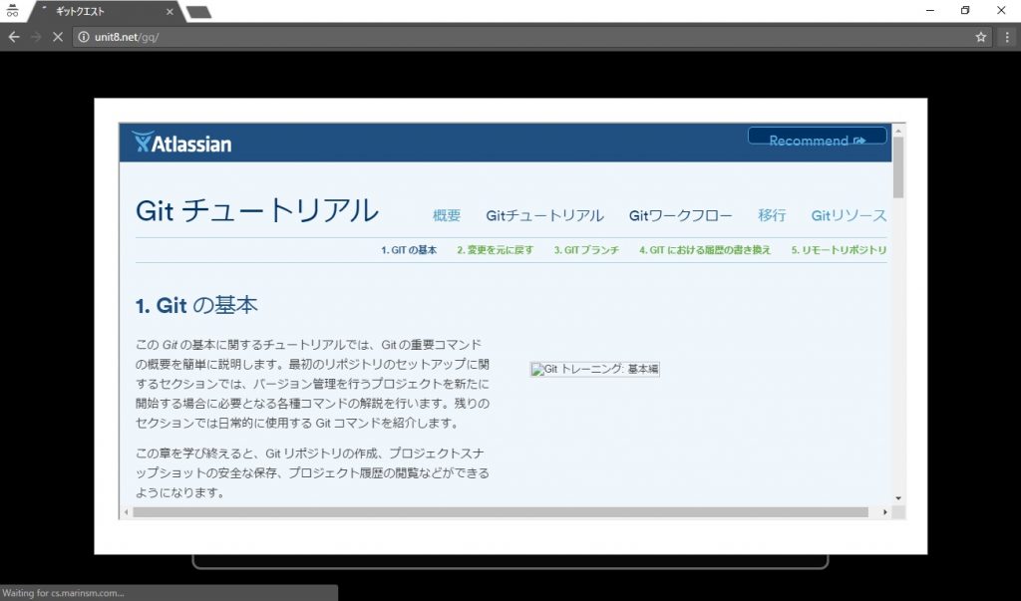Image resolution: width=1021 pixels, height=601 pixels.
Task: Select Gitチュートリアル in navigation
Action: point(544,215)
